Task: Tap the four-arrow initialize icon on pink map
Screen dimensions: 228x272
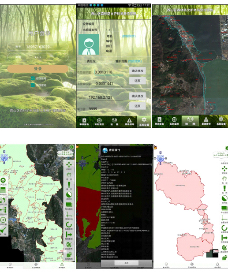Action: click(224, 168)
